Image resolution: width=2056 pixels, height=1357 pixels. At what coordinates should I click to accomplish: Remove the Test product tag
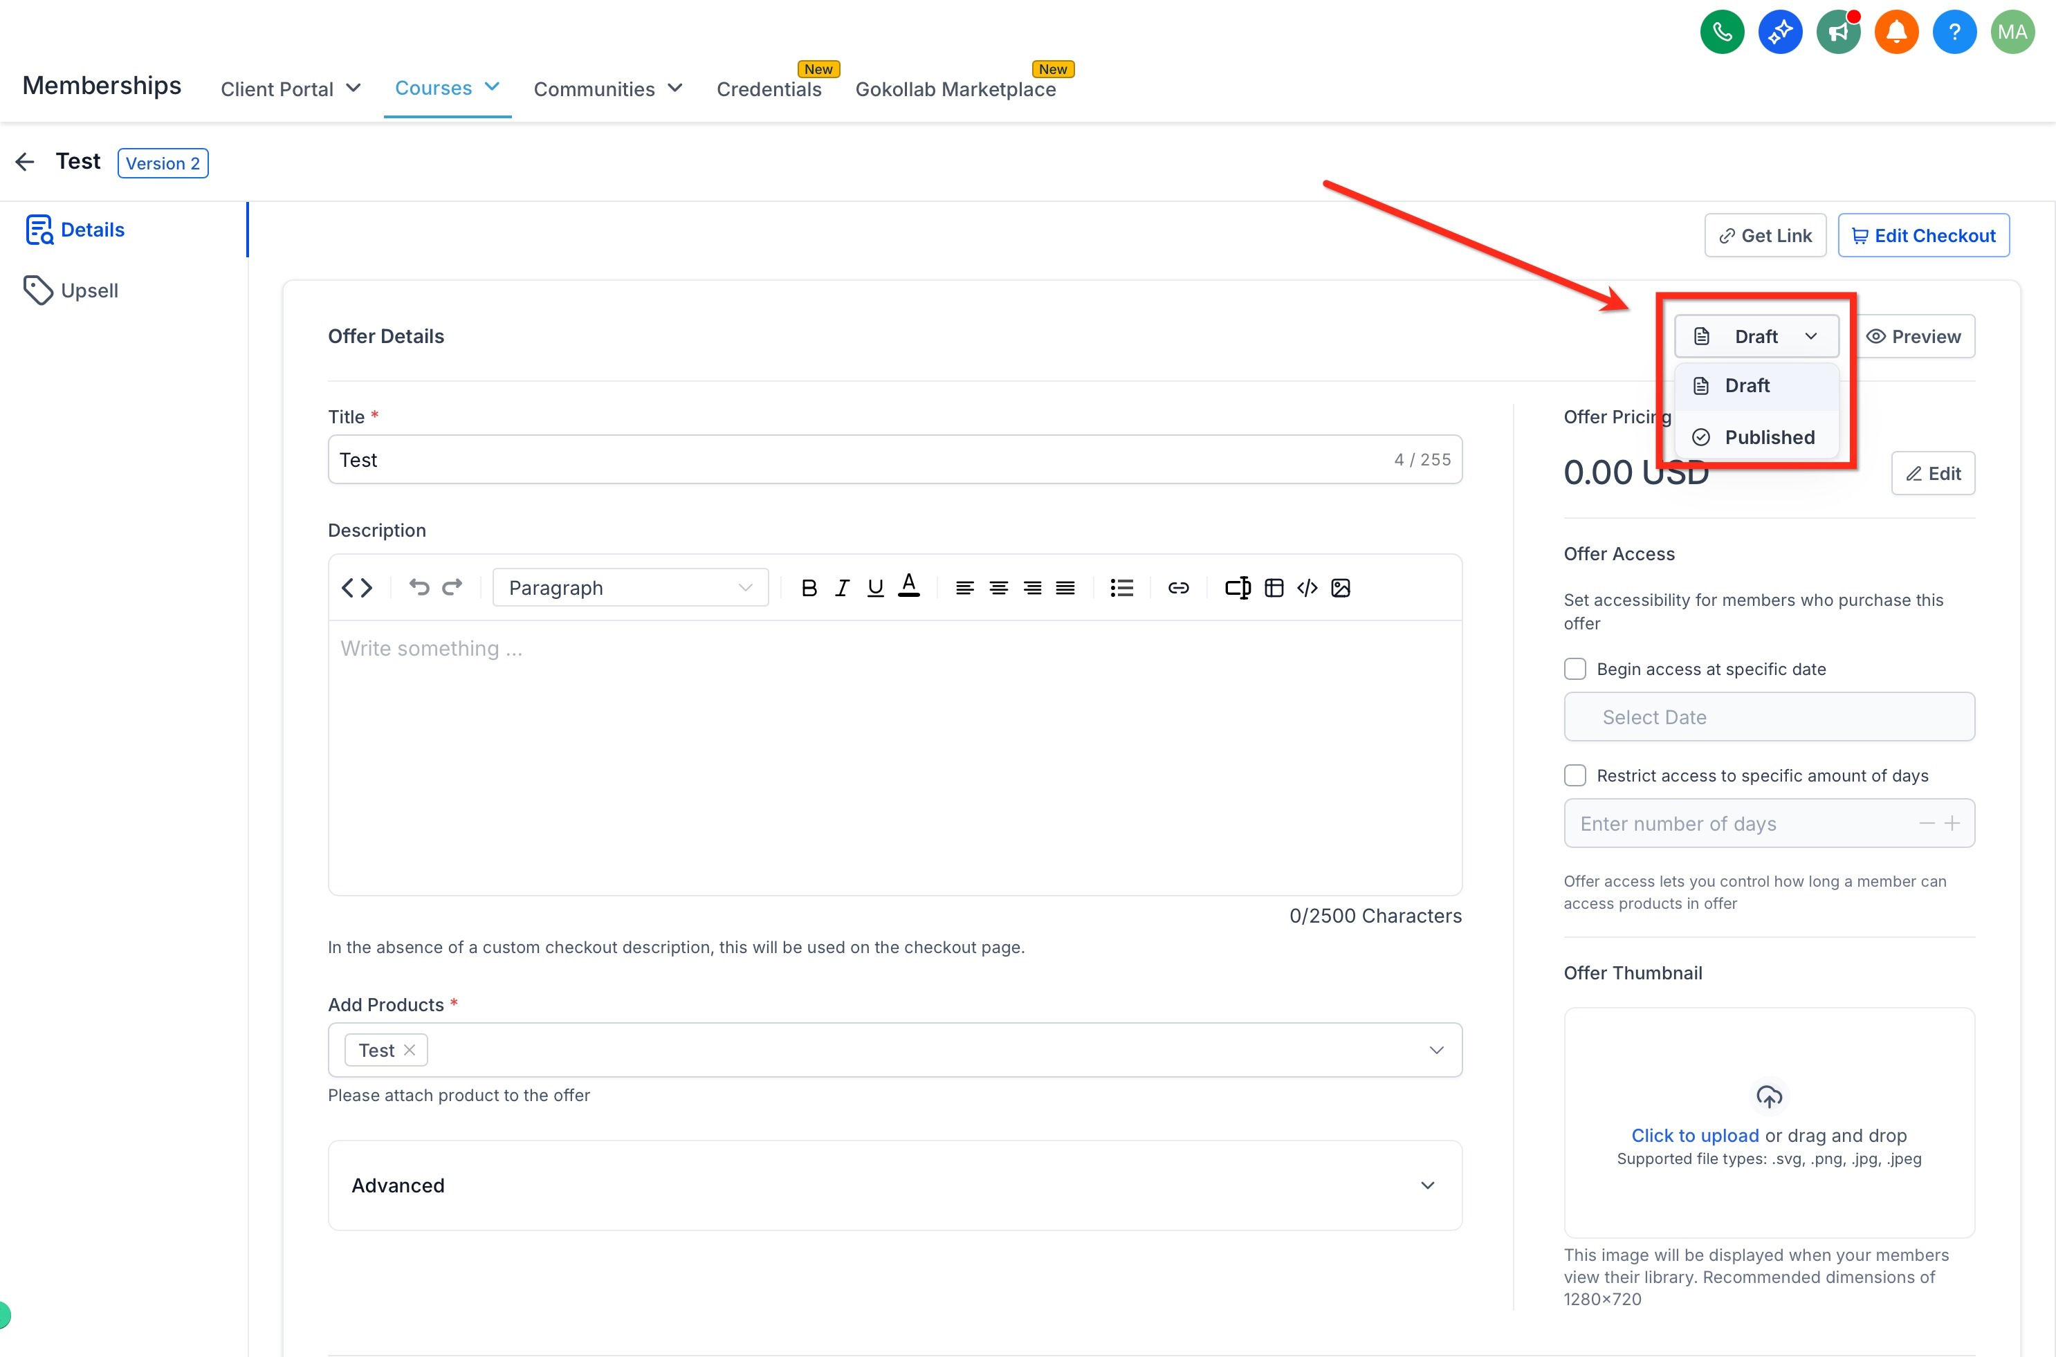[410, 1050]
